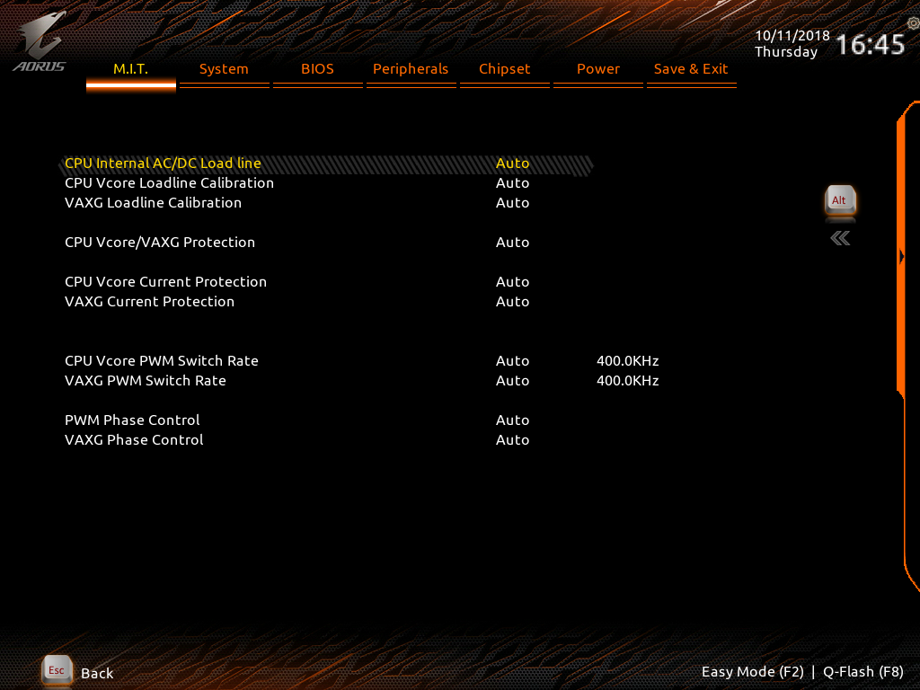
Task: Click 400.0KHz beside VAXG PWM Switch Rate
Action: point(627,381)
